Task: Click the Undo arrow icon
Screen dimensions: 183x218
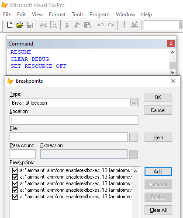Action: tap(101, 25)
